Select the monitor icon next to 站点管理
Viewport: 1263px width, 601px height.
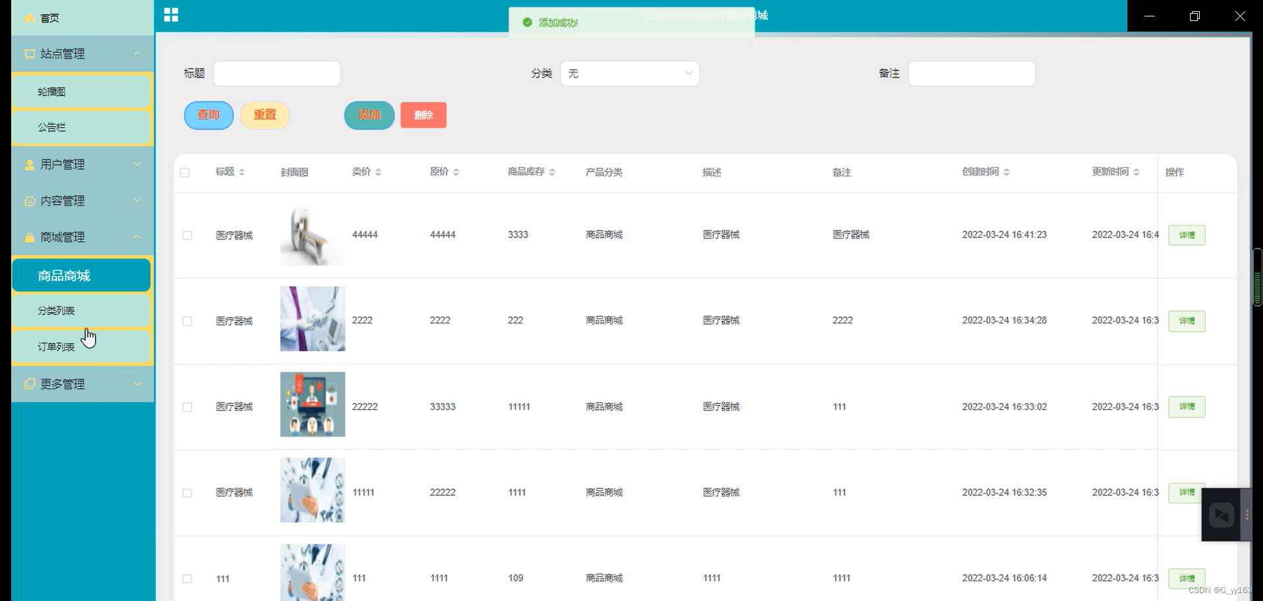point(29,54)
